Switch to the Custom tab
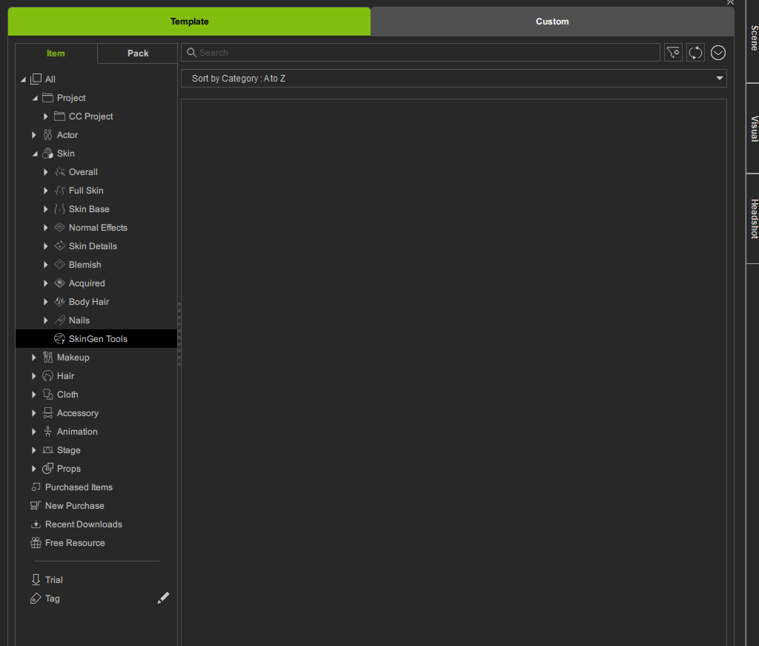Viewport: 759px width, 646px height. 552,22
